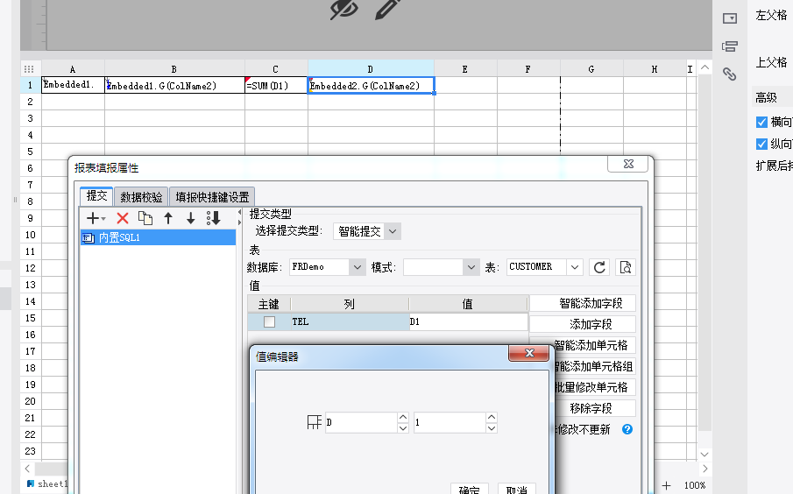Move the submit item up
The image size is (793, 494).
[x=168, y=218]
